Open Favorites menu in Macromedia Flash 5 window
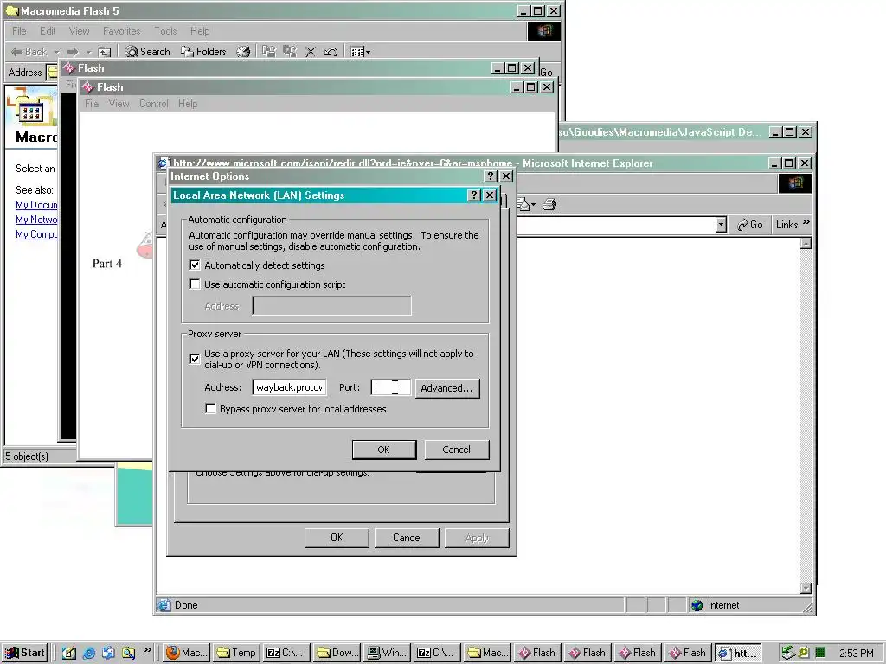This screenshot has height=664, width=886. click(121, 31)
